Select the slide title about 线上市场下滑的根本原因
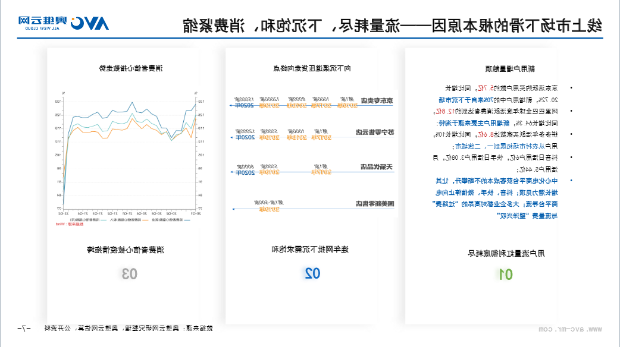The height and width of the screenshot is (347, 620). point(393,26)
